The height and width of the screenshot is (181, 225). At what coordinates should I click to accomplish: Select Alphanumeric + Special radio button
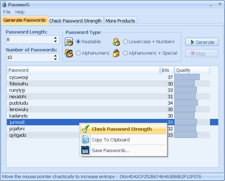click(125, 53)
